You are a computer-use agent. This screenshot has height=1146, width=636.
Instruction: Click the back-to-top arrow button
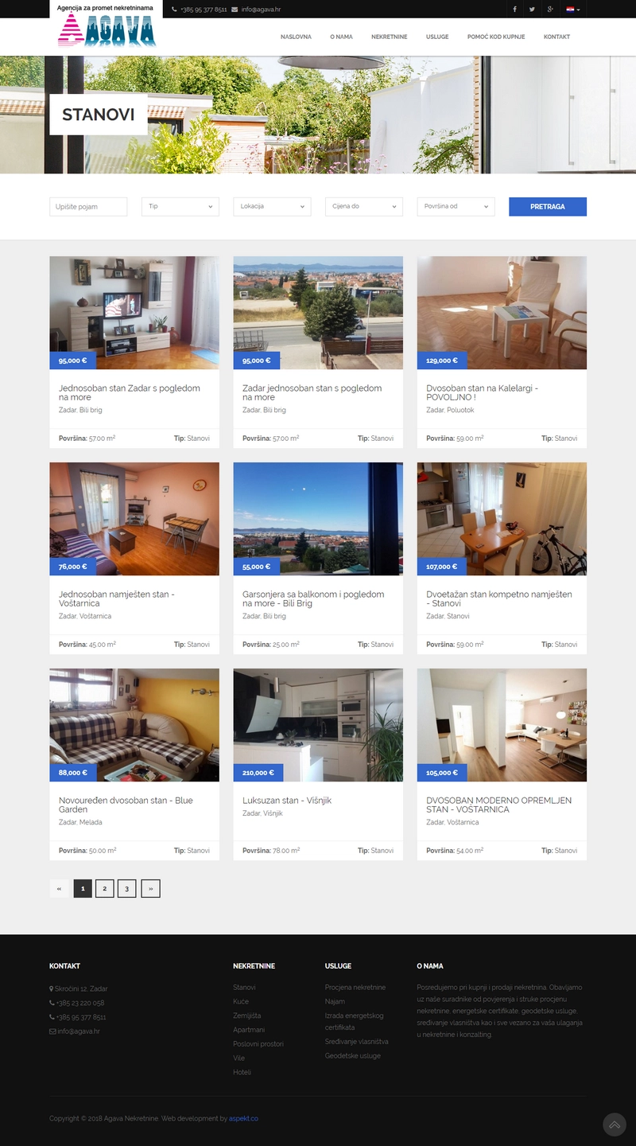point(615,1125)
